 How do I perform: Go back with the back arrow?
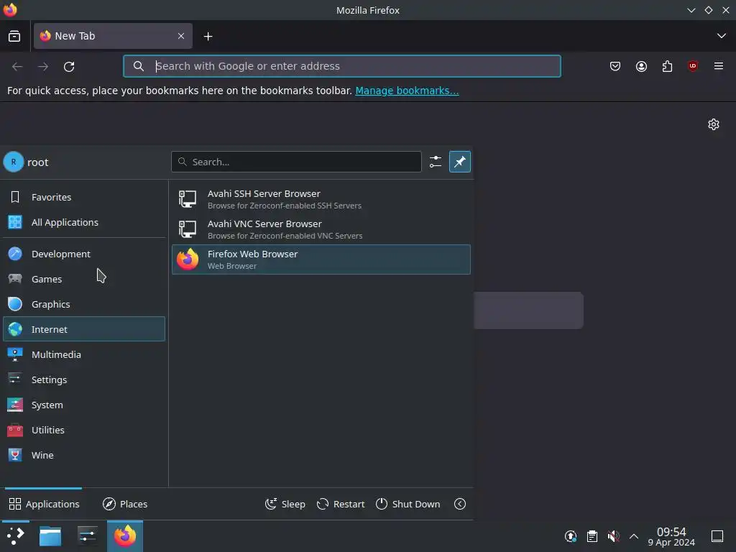(x=17, y=67)
